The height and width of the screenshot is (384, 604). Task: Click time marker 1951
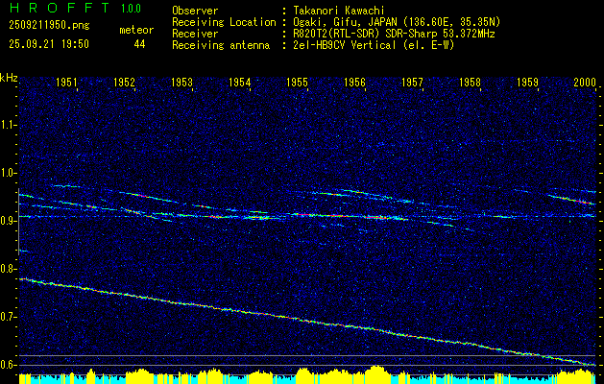click(x=66, y=82)
